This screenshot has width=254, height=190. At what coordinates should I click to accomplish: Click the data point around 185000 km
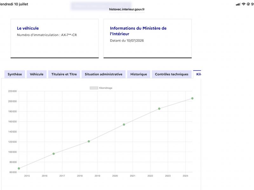point(159,109)
